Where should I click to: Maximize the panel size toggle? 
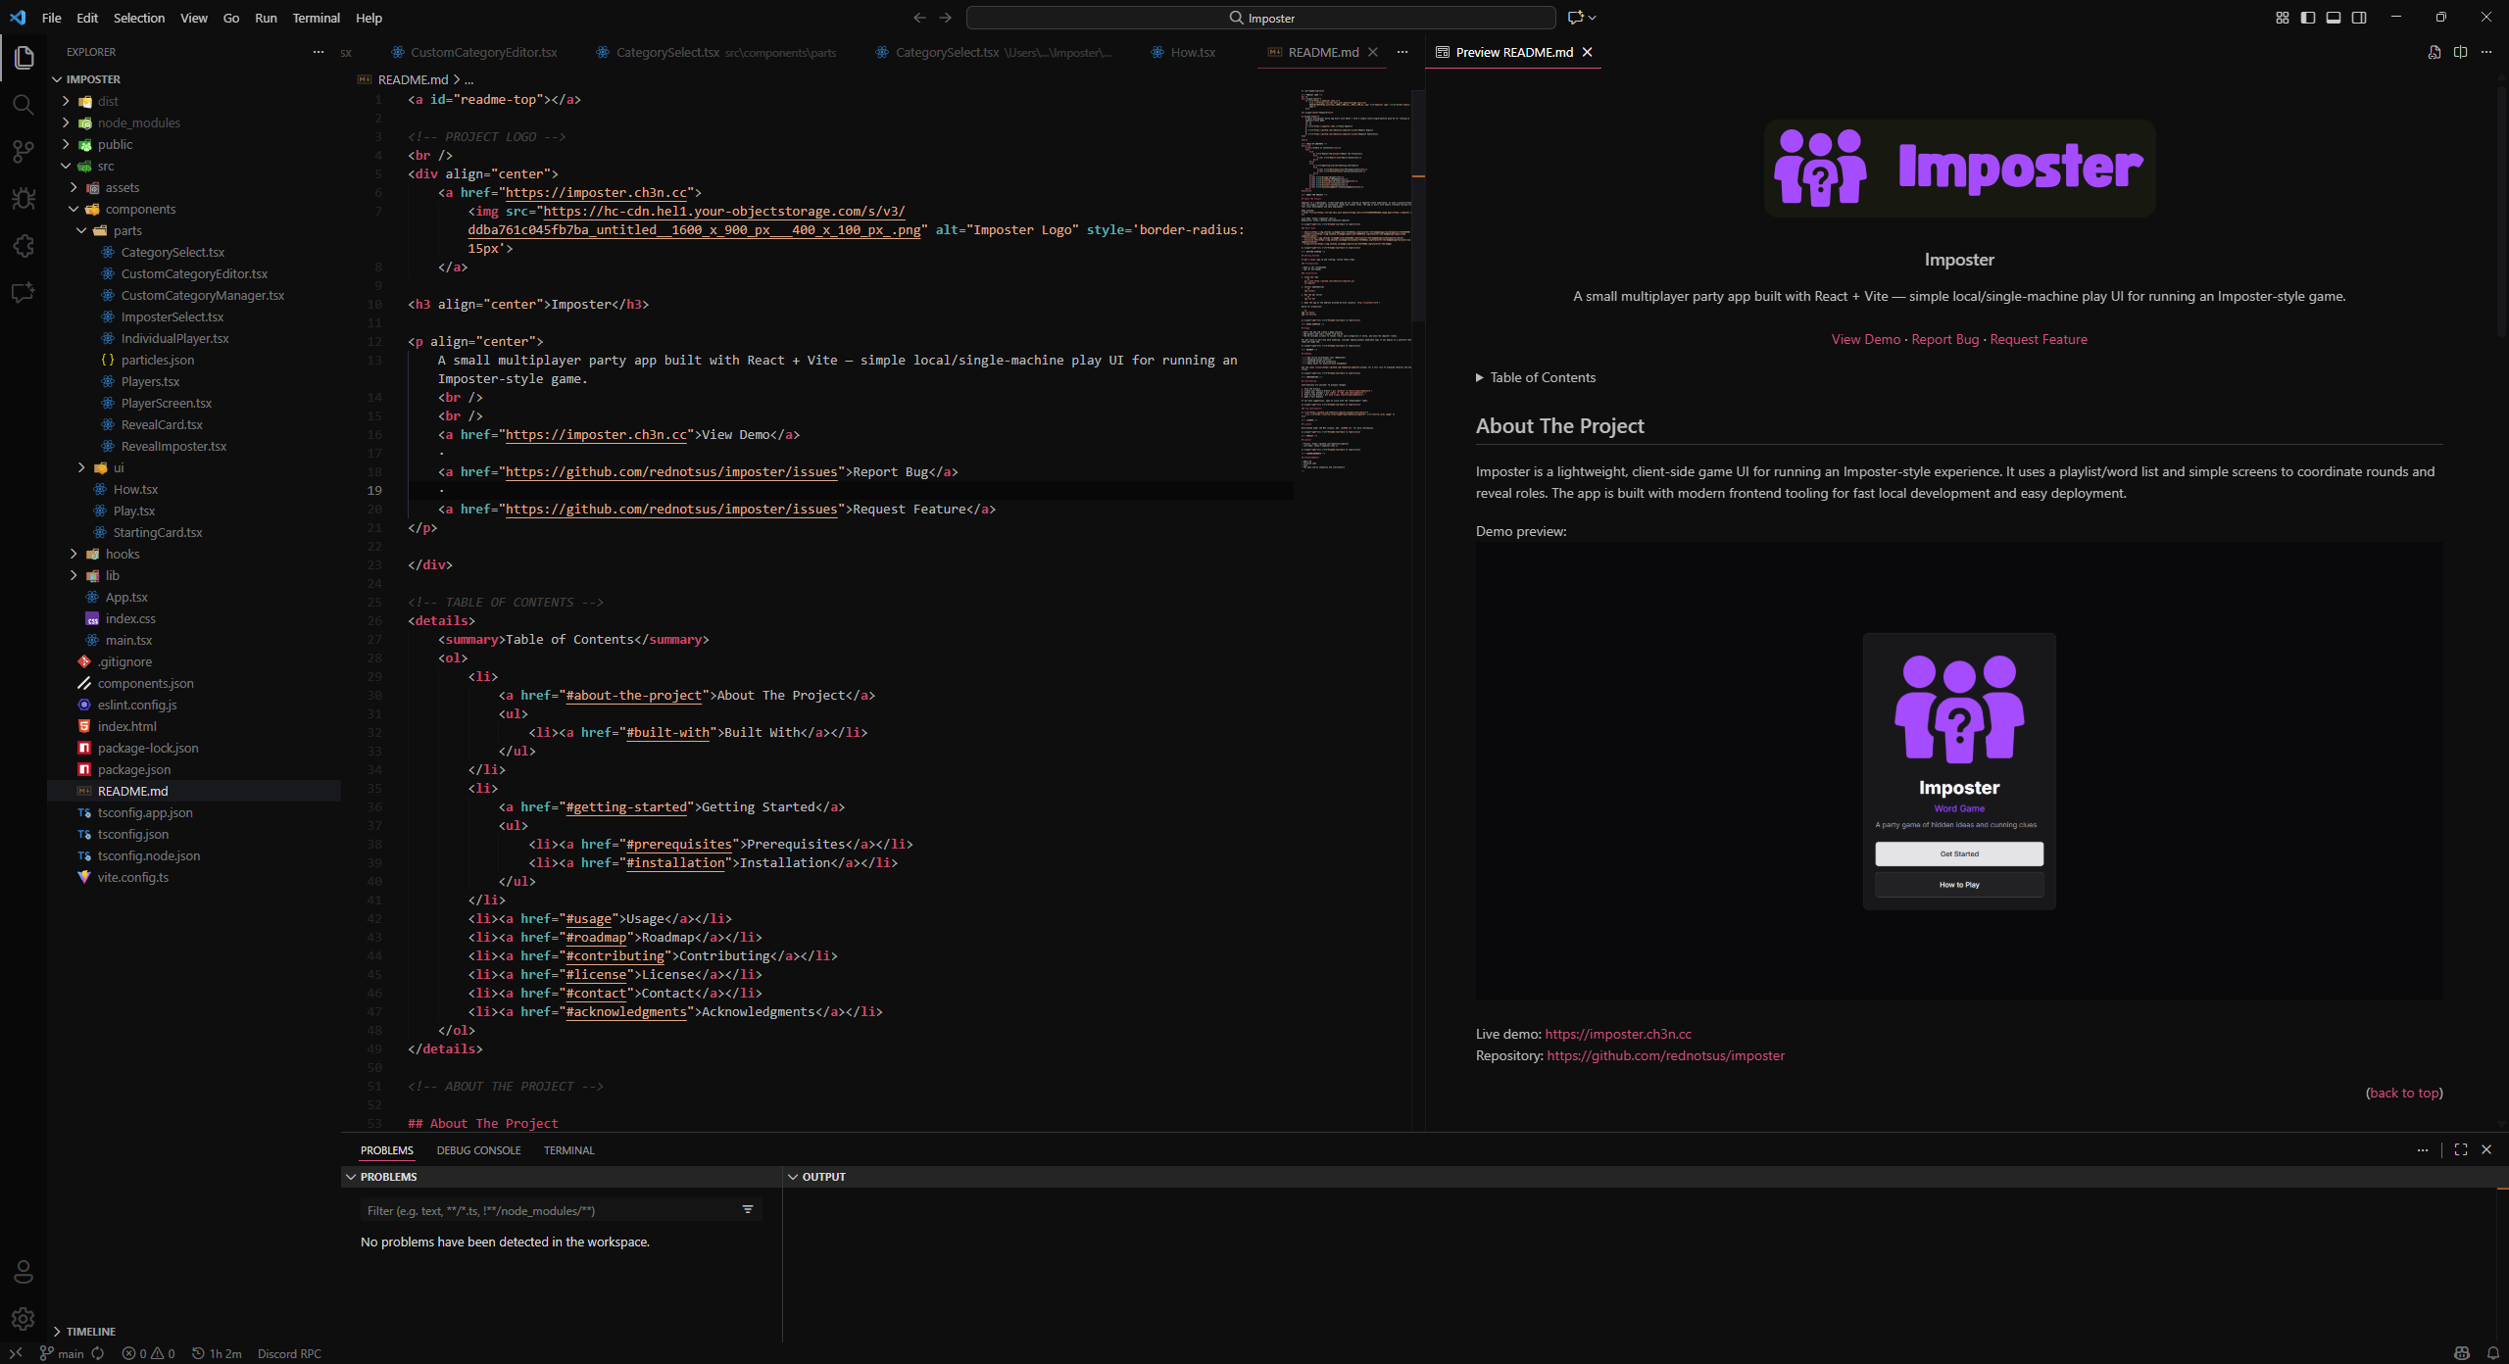coord(2460,1149)
